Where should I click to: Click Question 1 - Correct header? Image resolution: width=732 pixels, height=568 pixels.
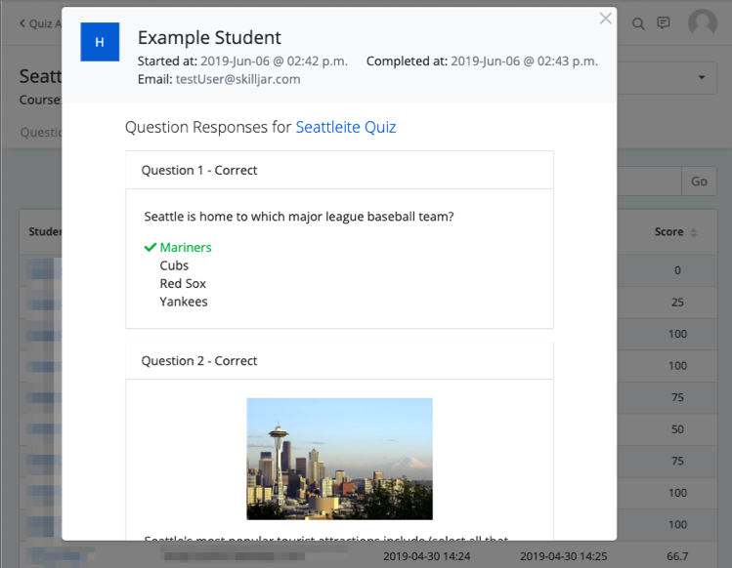[x=339, y=170]
